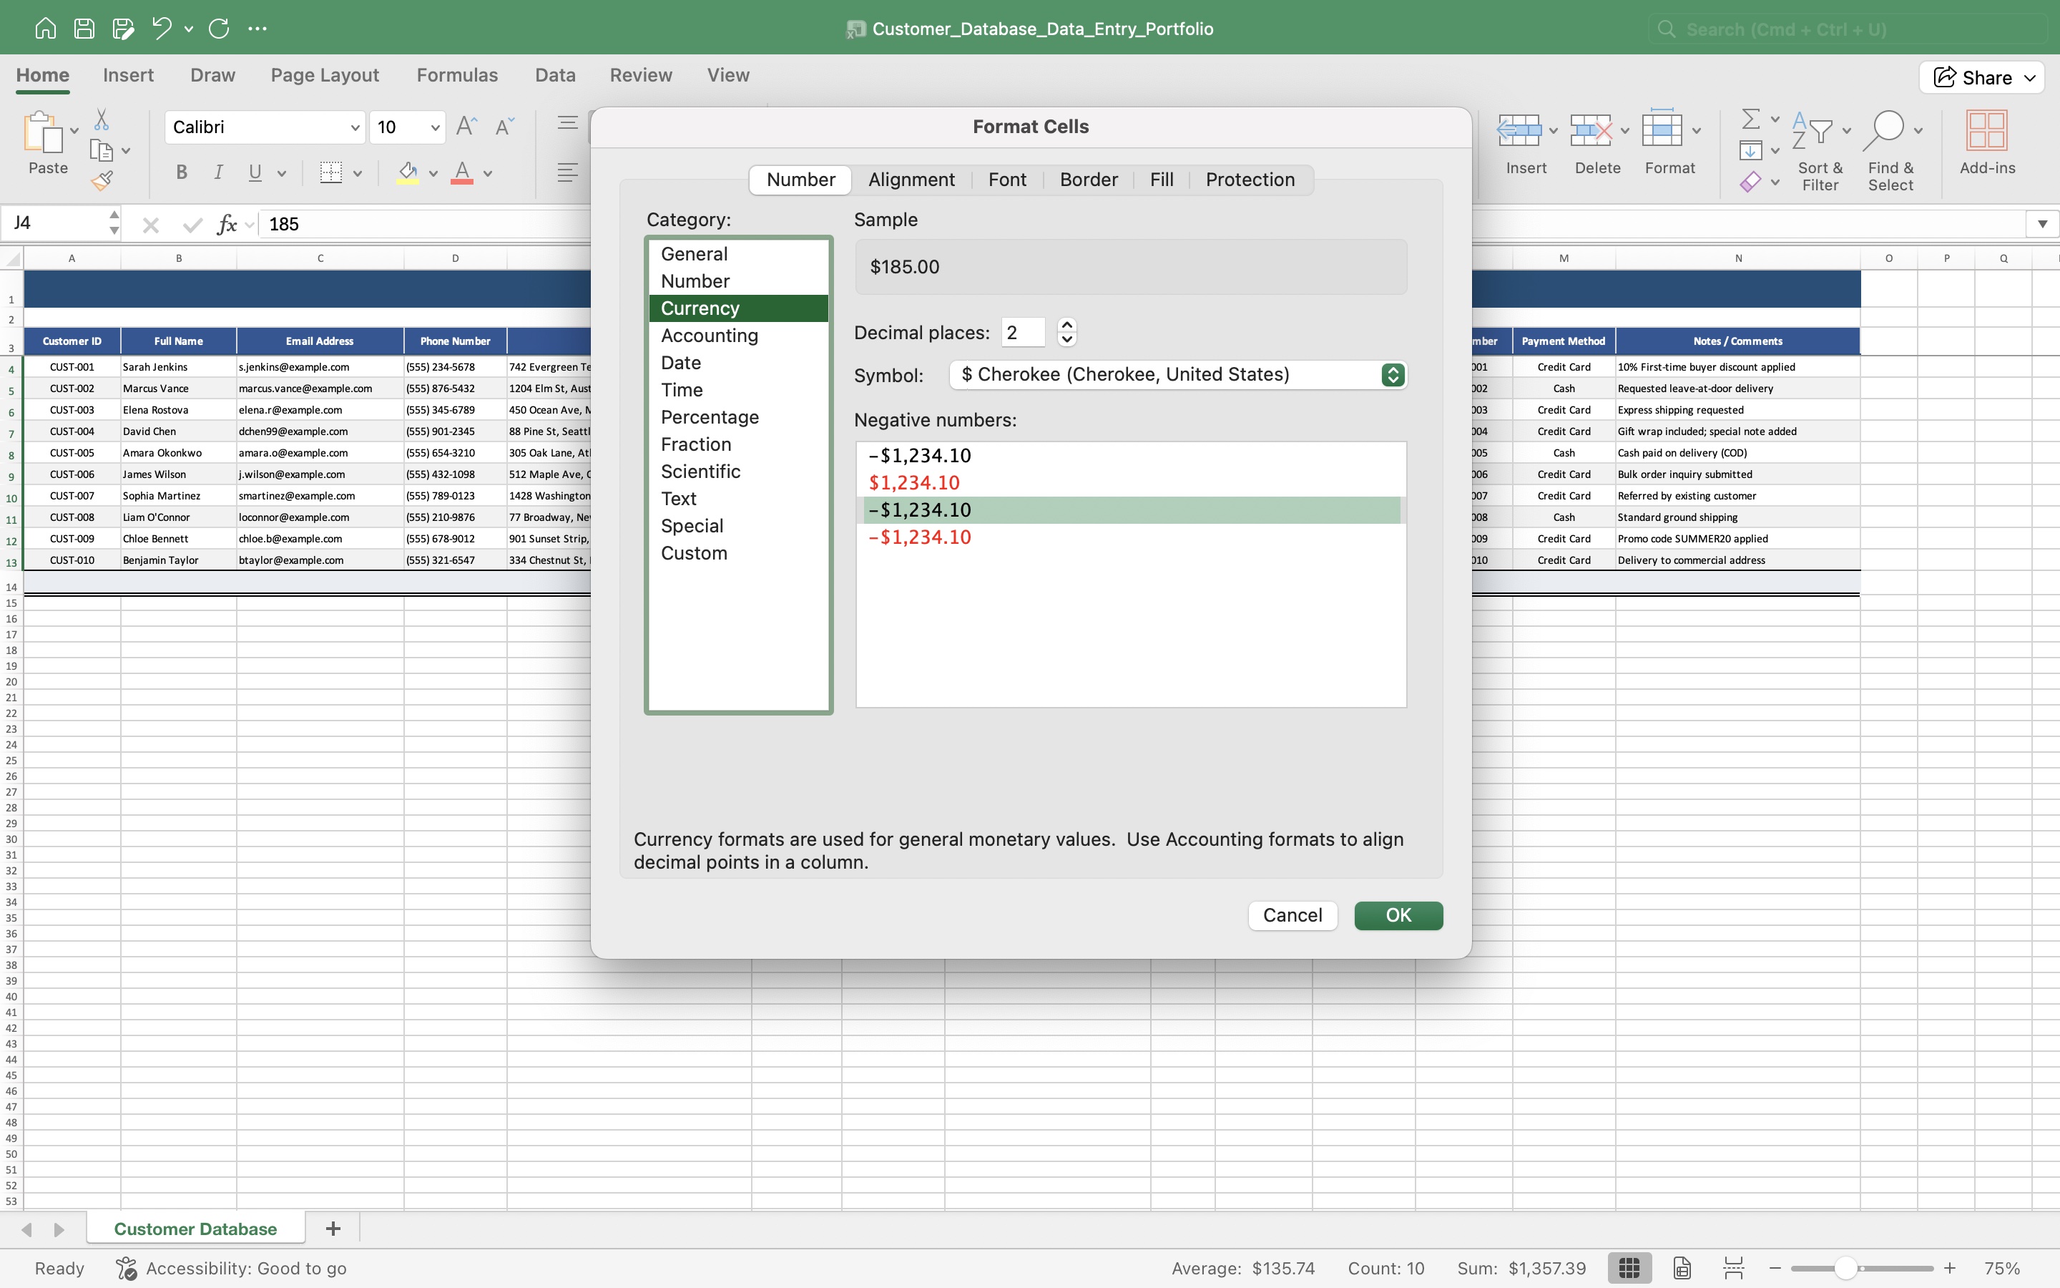
Task: Click the Insert cells icon
Action: (1519, 130)
